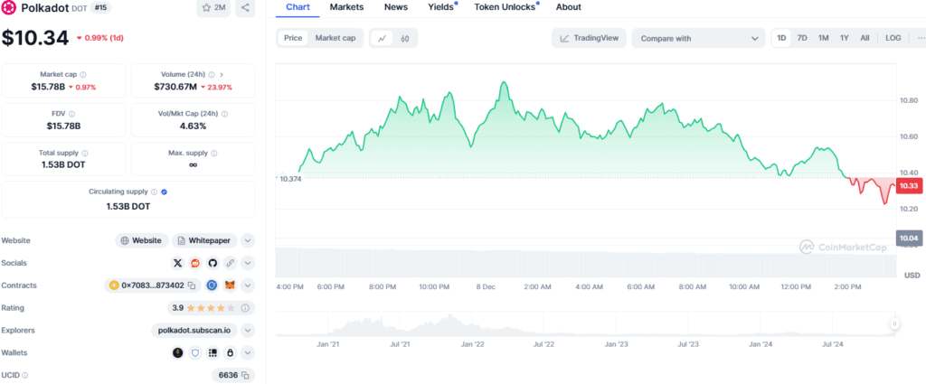Click the Polkadot logo icon
This screenshot has height=384, width=926.
tap(9, 7)
